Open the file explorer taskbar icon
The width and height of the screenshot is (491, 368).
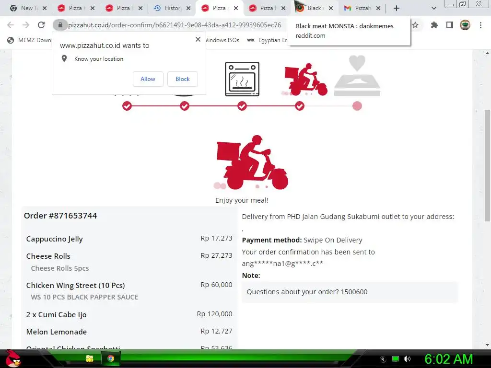90,358
